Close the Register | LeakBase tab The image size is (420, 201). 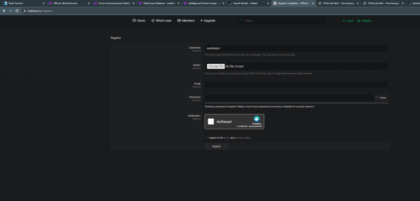(x=313, y=4)
